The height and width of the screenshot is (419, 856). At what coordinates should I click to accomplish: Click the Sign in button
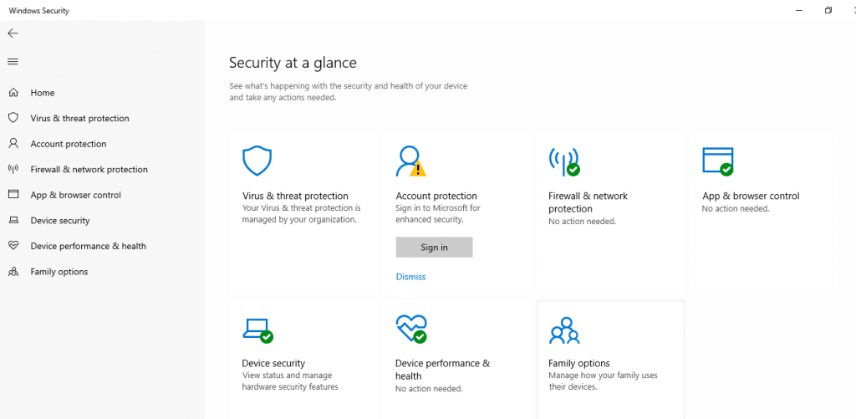(434, 247)
